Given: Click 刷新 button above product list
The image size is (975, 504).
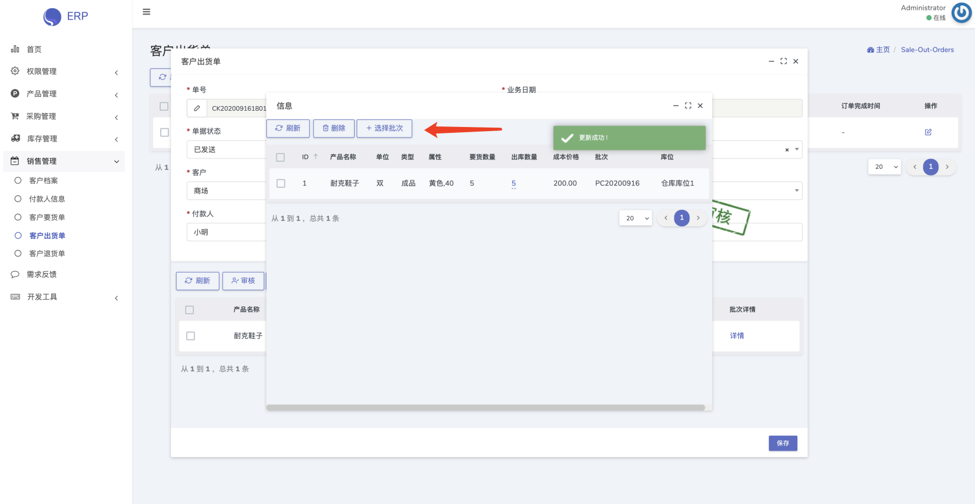Looking at the screenshot, I should (197, 281).
